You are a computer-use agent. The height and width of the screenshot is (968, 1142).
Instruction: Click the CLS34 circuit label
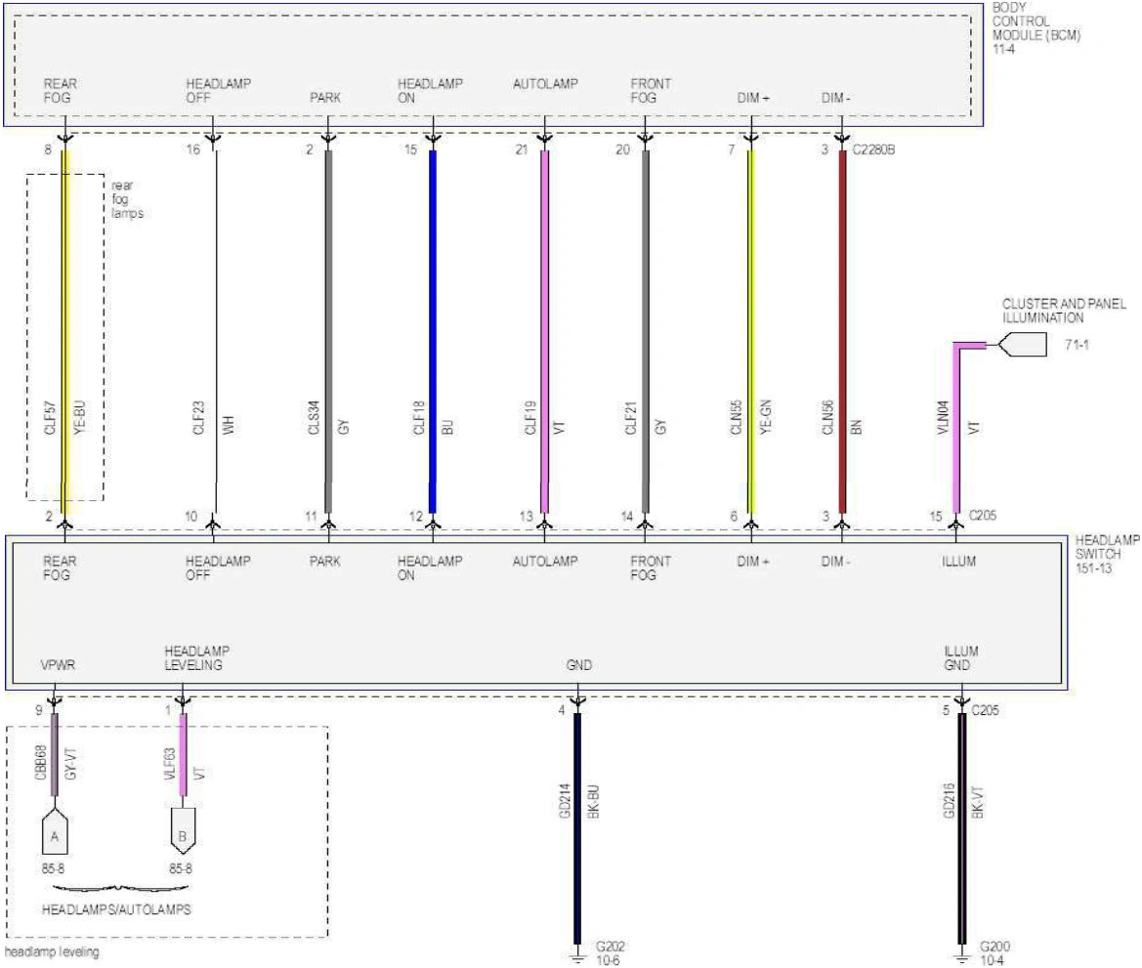pos(314,417)
